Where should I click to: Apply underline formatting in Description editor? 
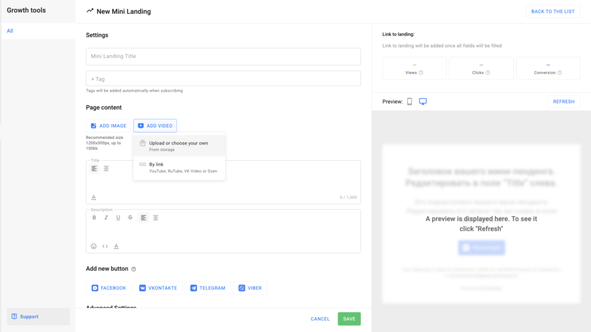click(118, 217)
